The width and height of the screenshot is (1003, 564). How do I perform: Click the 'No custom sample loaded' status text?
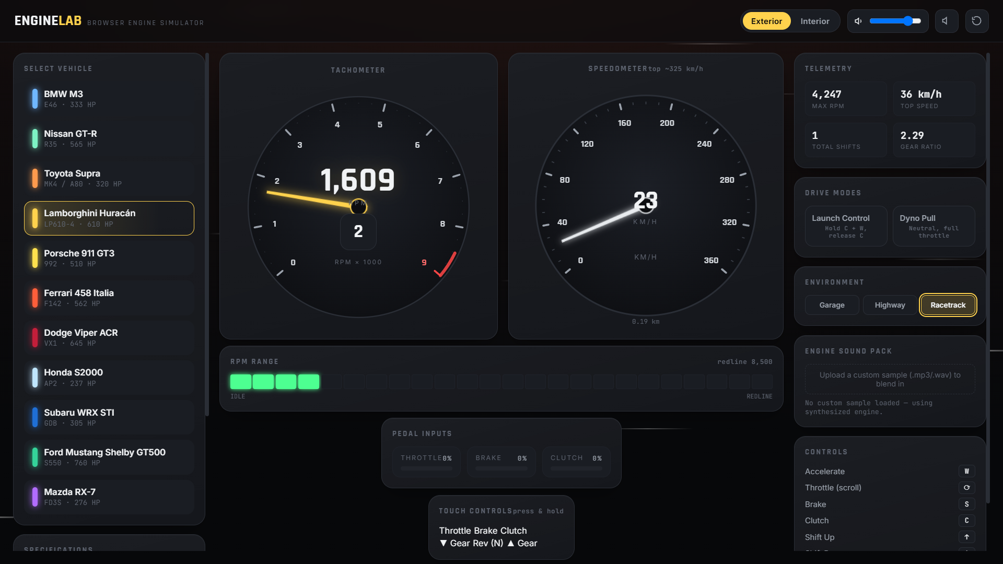868,407
